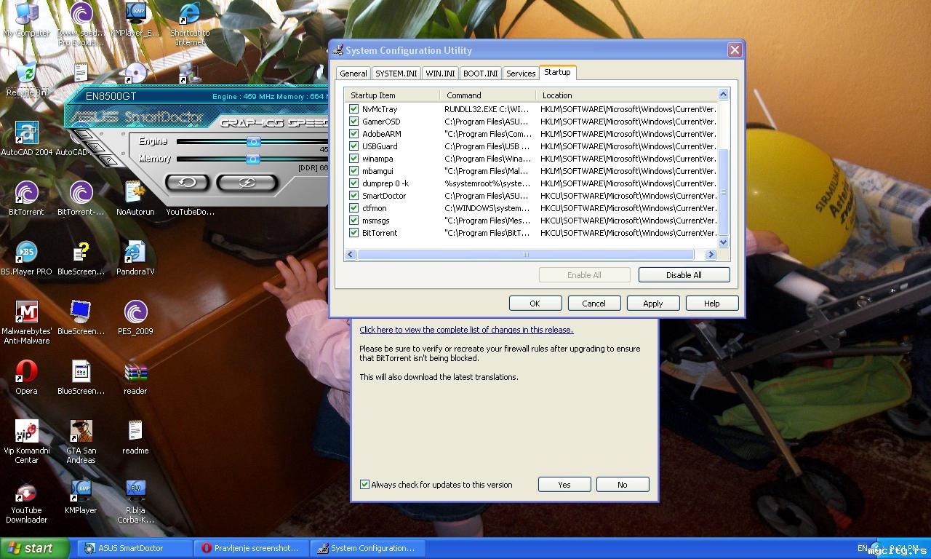Uncheck the dumprep 0 -k startup item

pos(354,183)
